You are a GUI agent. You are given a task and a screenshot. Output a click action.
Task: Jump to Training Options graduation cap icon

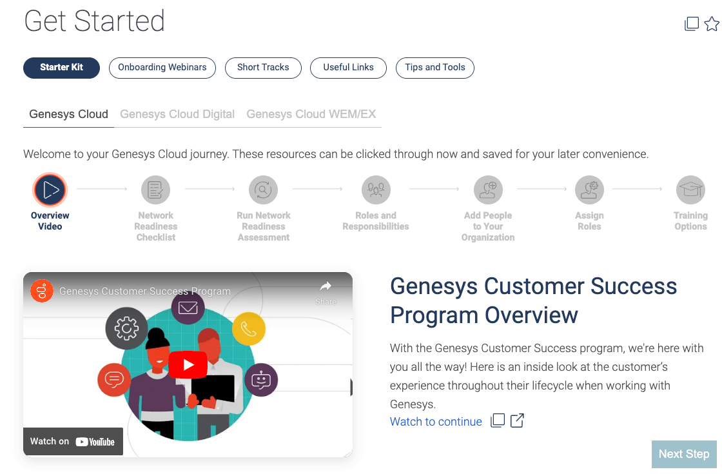[x=690, y=190]
